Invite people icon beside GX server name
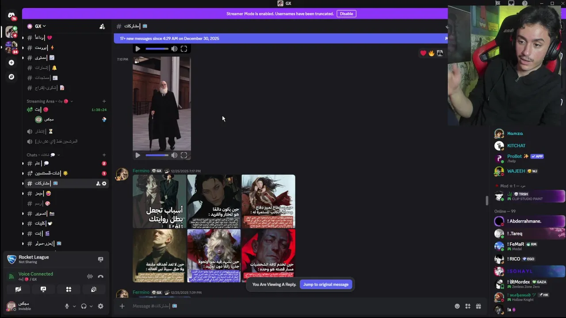The image size is (566, 318). pos(102,26)
